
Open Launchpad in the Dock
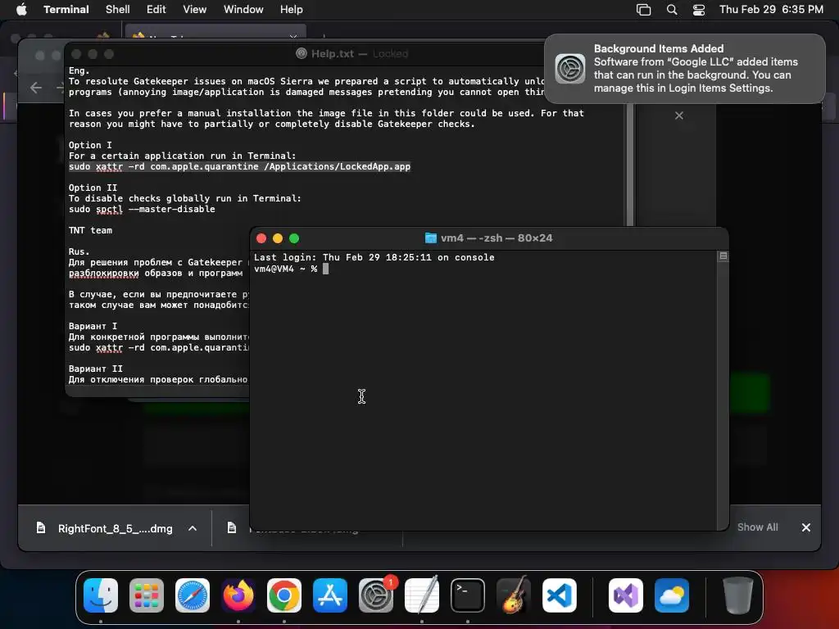(147, 595)
